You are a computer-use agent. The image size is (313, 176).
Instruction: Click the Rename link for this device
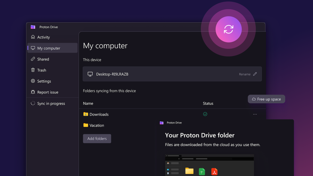245,74
